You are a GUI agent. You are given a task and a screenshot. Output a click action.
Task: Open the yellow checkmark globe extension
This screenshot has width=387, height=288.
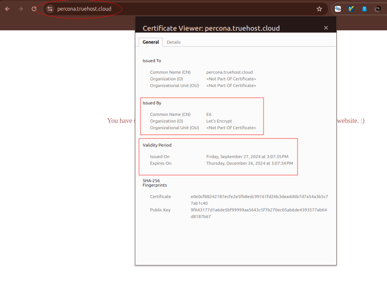pos(351,9)
